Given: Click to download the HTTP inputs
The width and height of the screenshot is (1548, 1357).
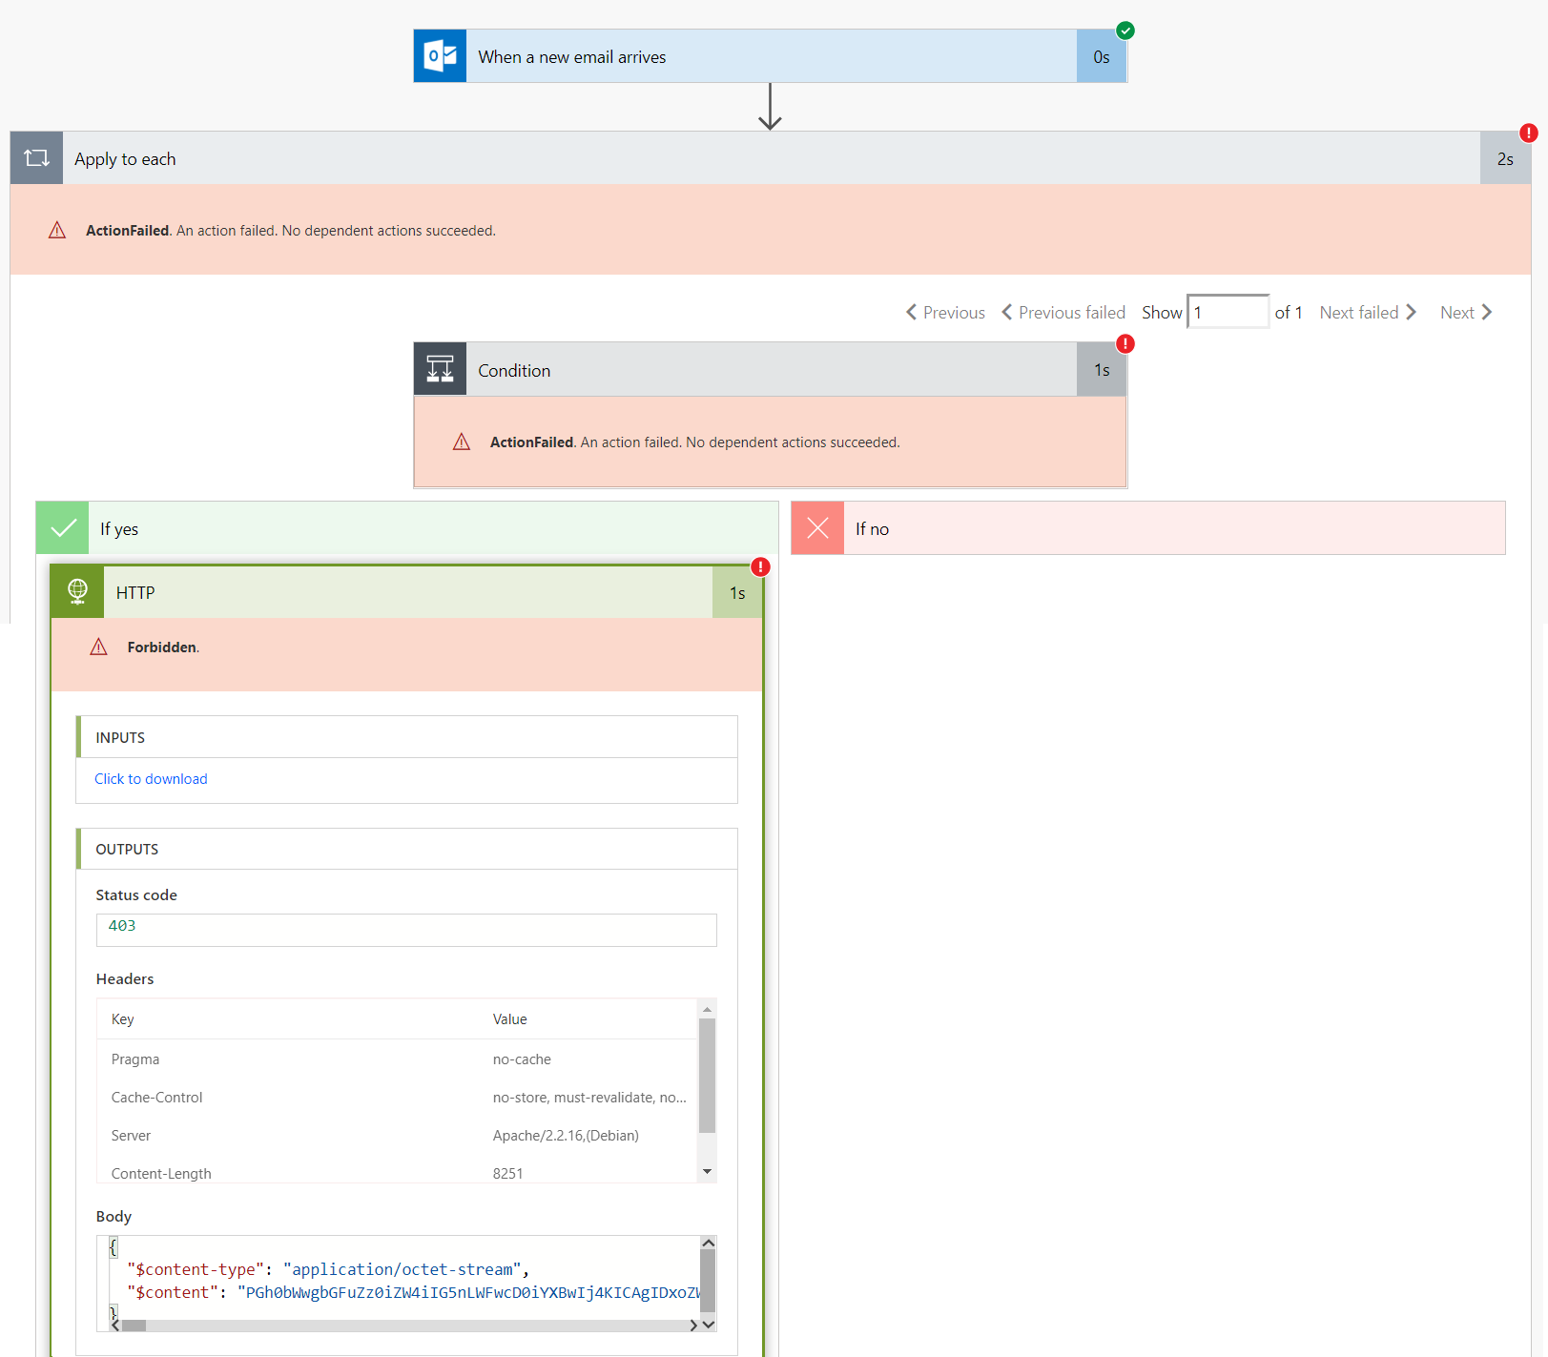Looking at the screenshot, I should pos(151,779).
